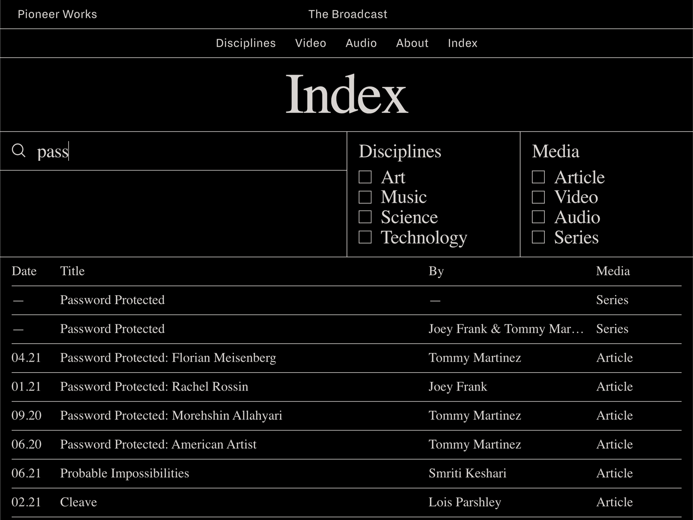Click the search magnifier icon
This screenshot has width=693, height=520.
(x=18, y=151)
